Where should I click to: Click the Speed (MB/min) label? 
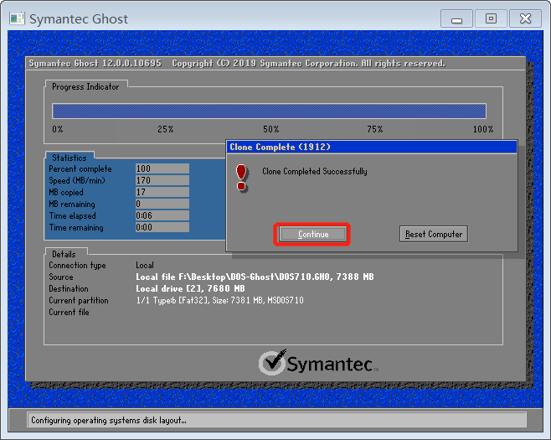pos(77,181)
